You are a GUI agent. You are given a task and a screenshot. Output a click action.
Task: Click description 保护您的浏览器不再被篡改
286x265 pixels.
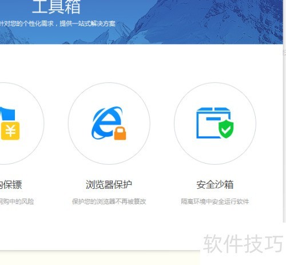coord(109,201)
